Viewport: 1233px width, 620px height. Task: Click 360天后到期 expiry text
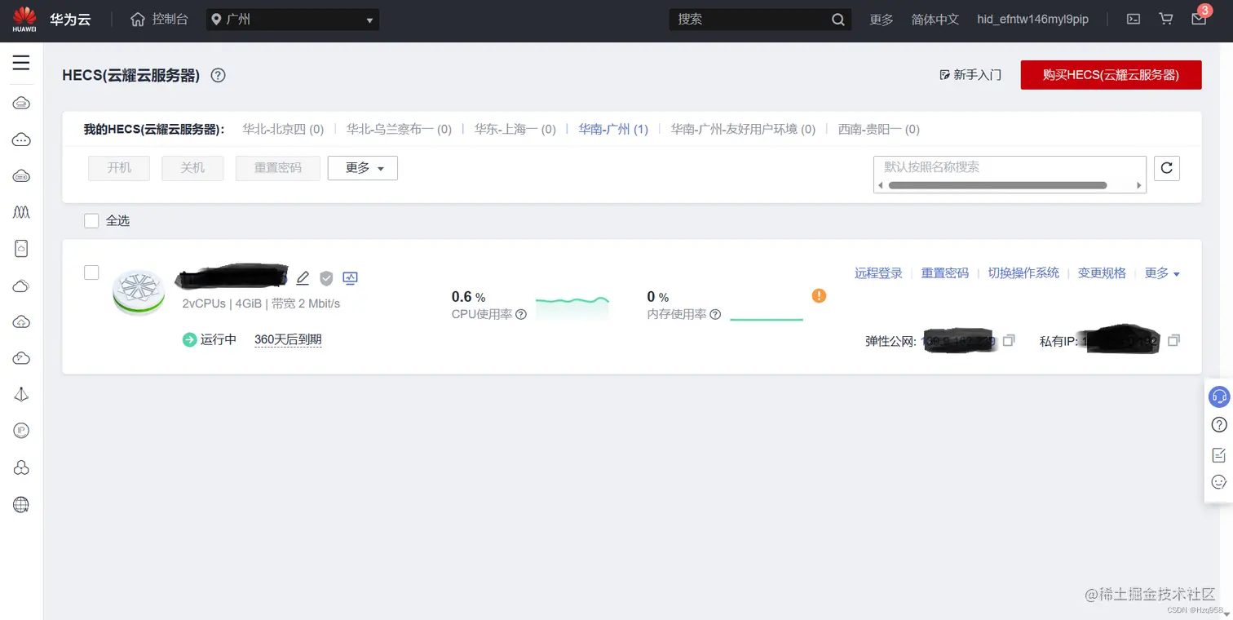tap(288, 339)
